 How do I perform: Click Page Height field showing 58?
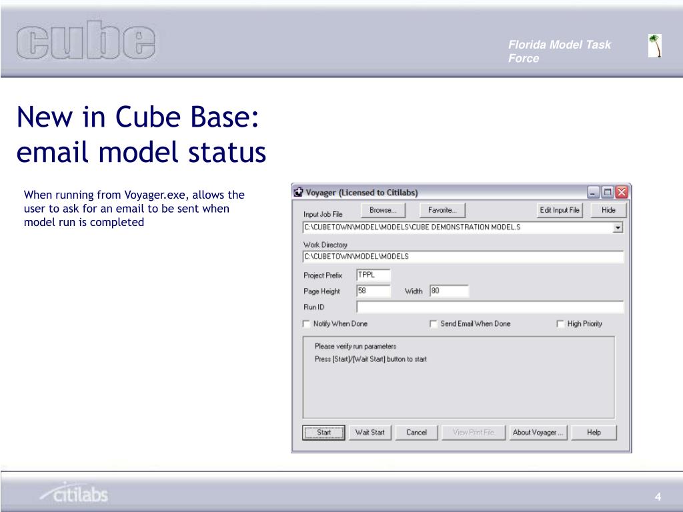(x=374, y=291)
